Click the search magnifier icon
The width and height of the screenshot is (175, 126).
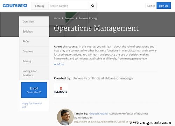(93, 6)
